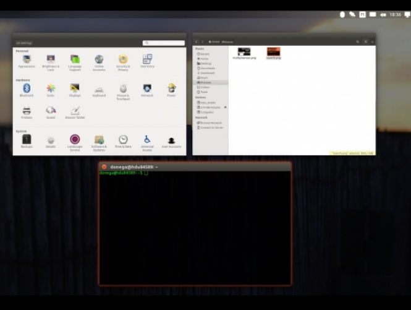Screen dimensions: 411x310
Task: Eject the 374 MB Volume
Action: (226, 107)
